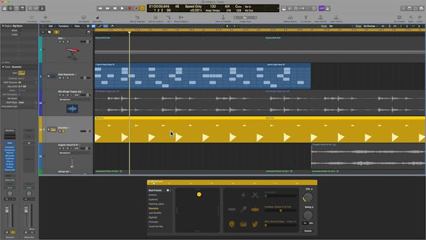Show Quick Help icon in control bar
Image resolution: width=426 pixels, height=240 pixels.
pos(17,9)
